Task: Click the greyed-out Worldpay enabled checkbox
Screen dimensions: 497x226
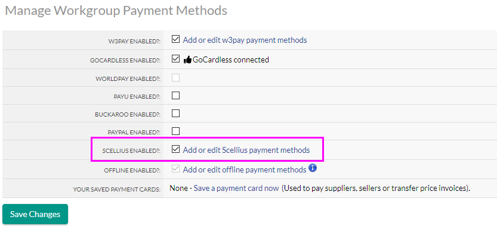Action: 175,77
